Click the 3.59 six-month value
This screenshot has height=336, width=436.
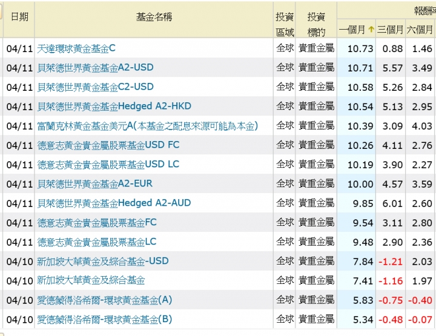(x=422, y=185)
